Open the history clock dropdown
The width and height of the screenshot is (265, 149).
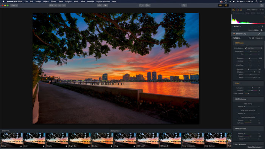coord(148,5)
